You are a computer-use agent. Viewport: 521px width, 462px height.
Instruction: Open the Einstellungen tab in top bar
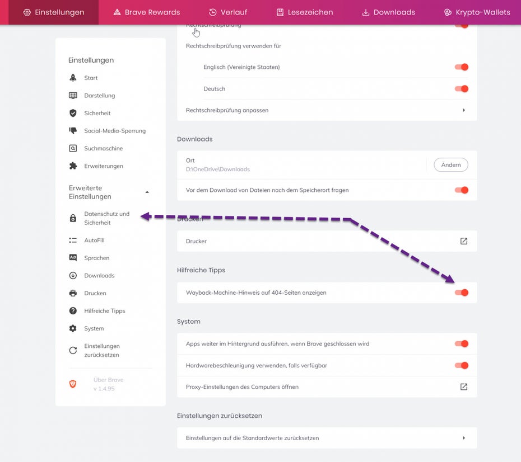coord(53,12)
